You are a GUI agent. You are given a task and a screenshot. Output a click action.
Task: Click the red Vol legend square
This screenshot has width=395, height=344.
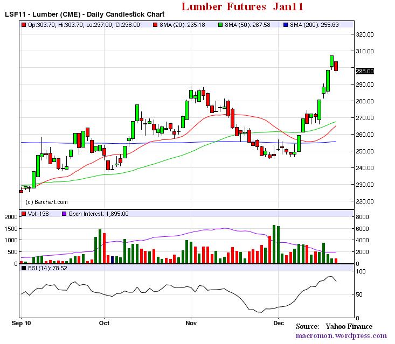click(x=23, y=214)
